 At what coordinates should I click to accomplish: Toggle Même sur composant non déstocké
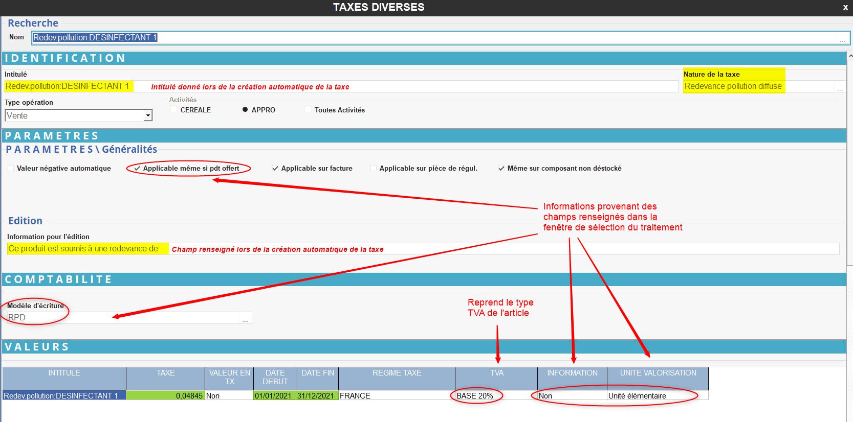(501, 168)
